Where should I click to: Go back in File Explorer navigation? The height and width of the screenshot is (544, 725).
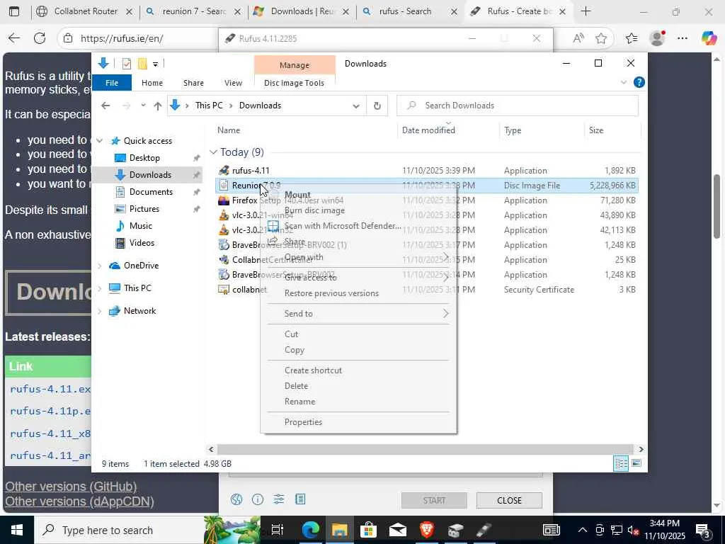point(105,106)
